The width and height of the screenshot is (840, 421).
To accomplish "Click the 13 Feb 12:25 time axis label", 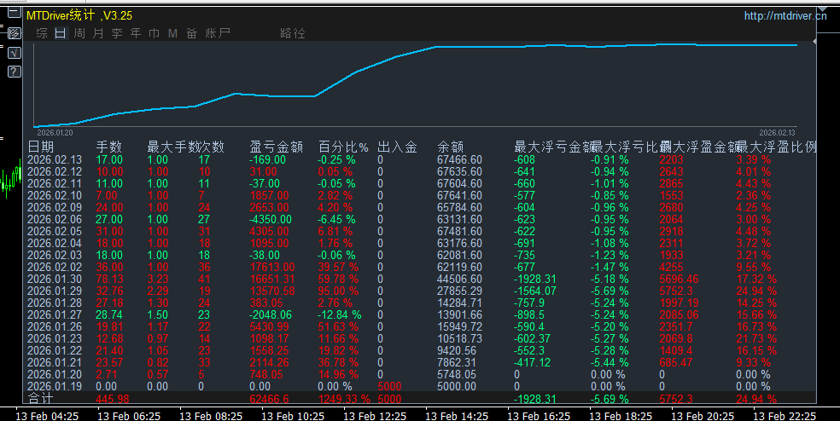I will point(375,416).
